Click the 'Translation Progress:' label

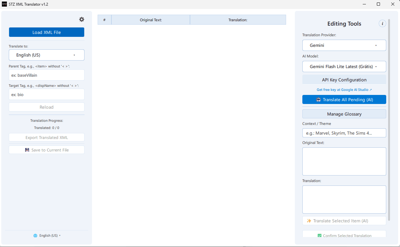click(47, 121)
